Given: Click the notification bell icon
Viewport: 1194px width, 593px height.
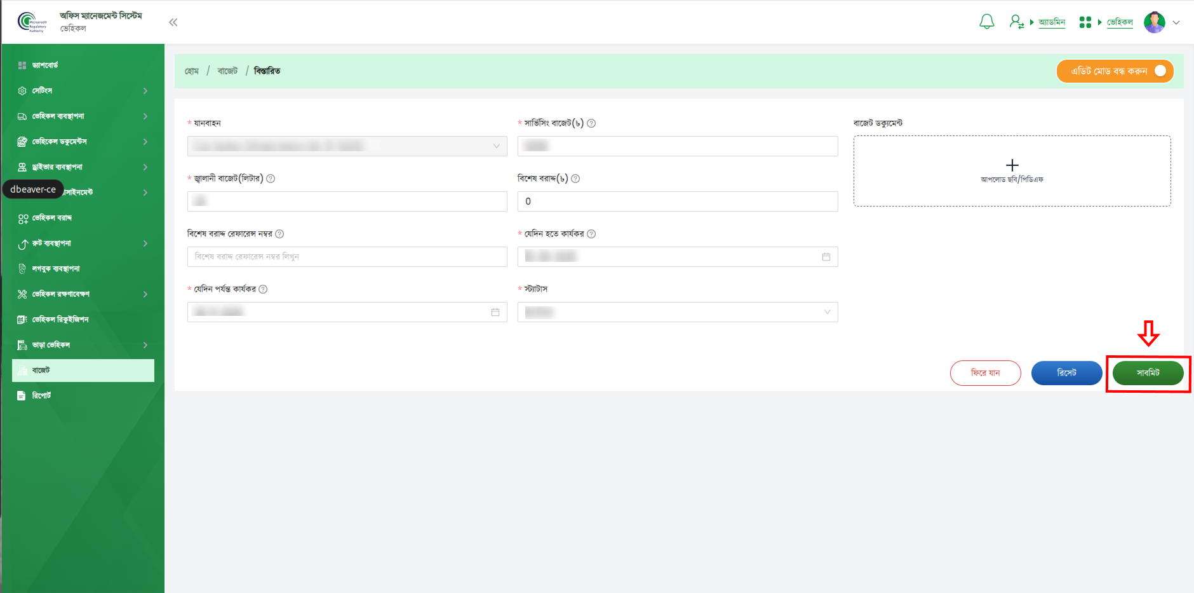Looking at the screenshot, I should [986, 22].
